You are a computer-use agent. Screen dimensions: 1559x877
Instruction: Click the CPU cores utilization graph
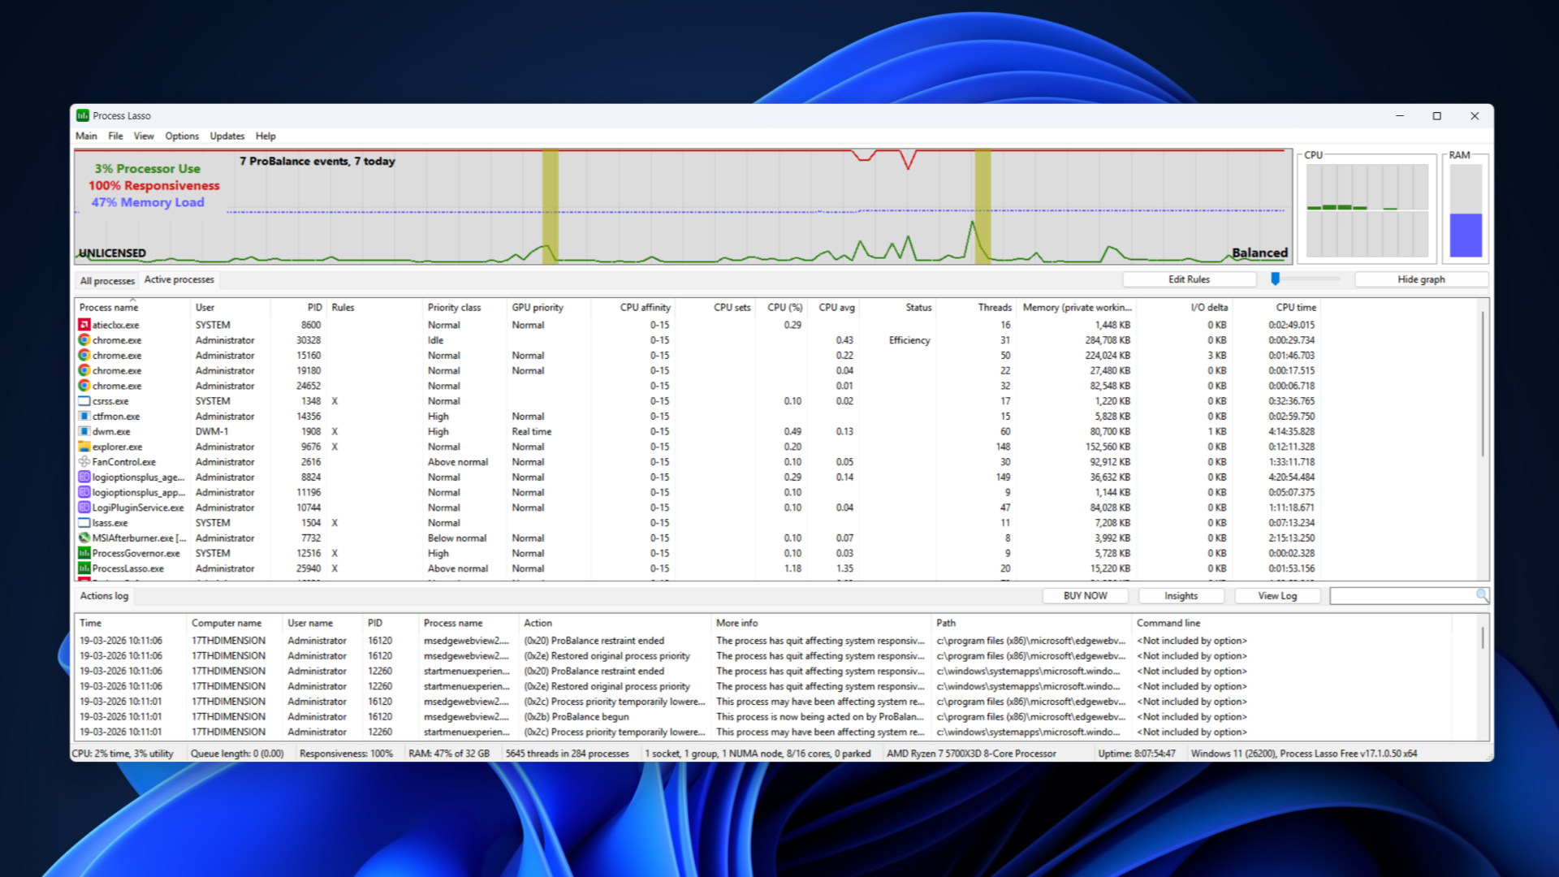[x=1367, y=210]
